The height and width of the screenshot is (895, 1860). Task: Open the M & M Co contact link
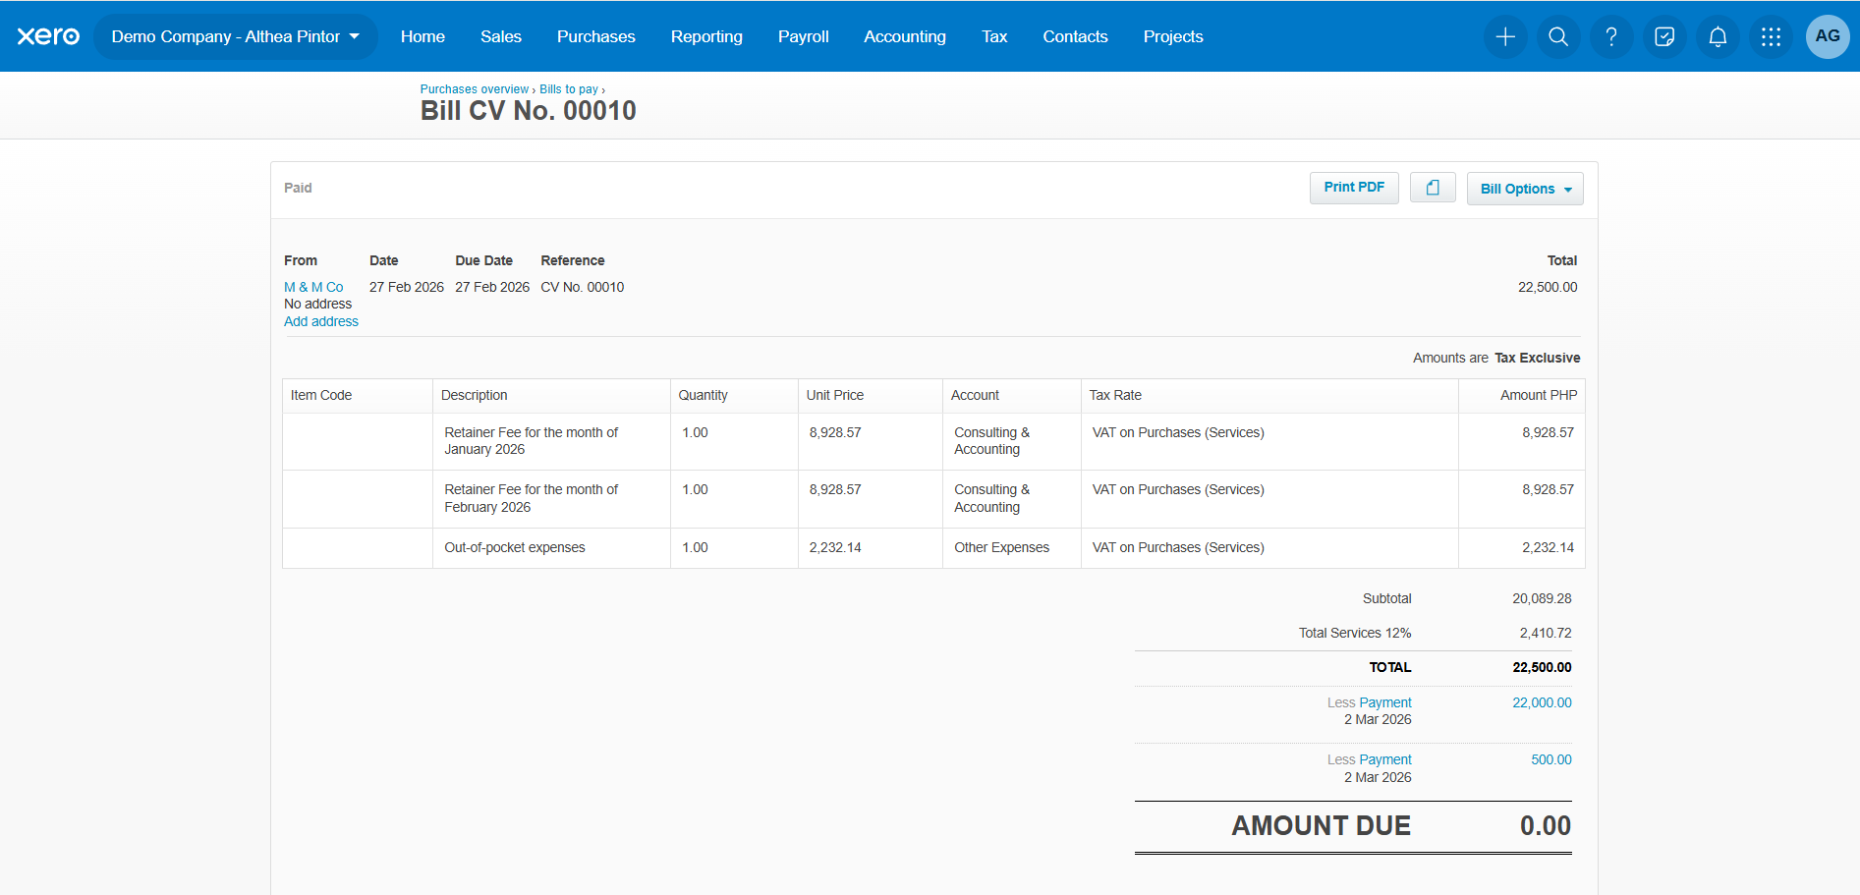pos(313,287)
